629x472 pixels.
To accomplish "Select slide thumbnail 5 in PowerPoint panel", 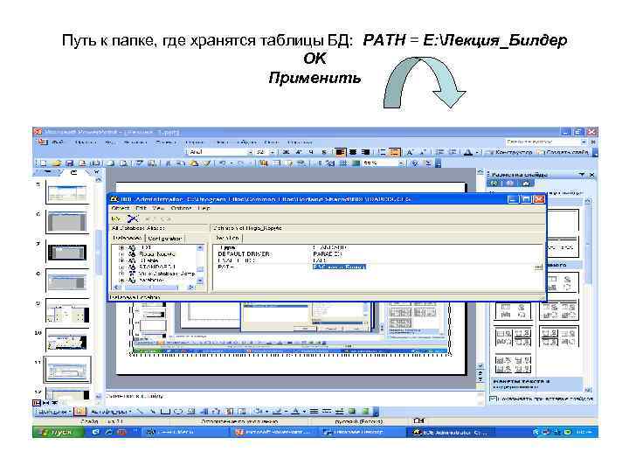I will point(67,192).
